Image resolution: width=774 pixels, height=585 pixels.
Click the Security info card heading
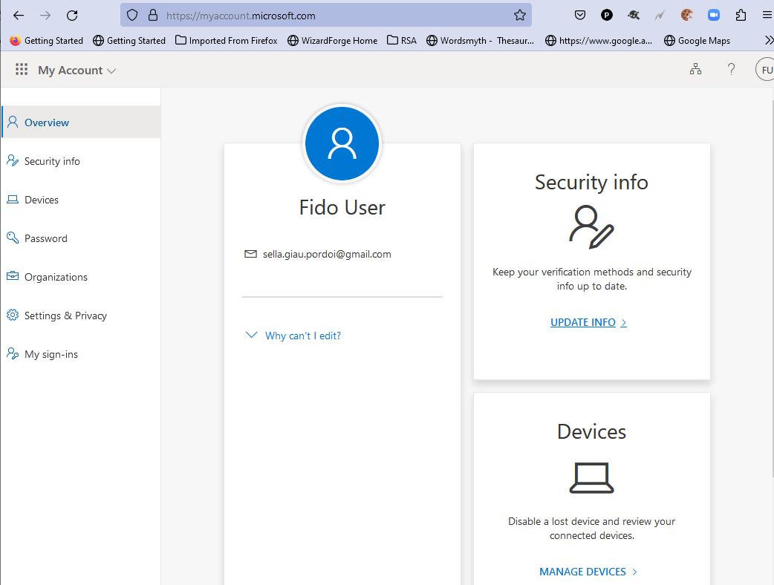591,182
